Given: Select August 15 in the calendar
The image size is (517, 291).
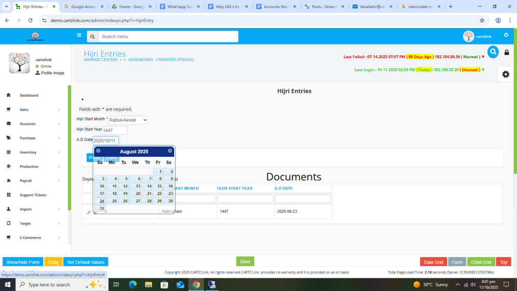Looking at the screenshot, I should [x=160, y=186].
